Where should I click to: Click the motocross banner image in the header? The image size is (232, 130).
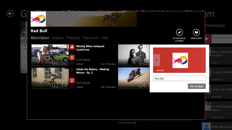tap(91, 19)
